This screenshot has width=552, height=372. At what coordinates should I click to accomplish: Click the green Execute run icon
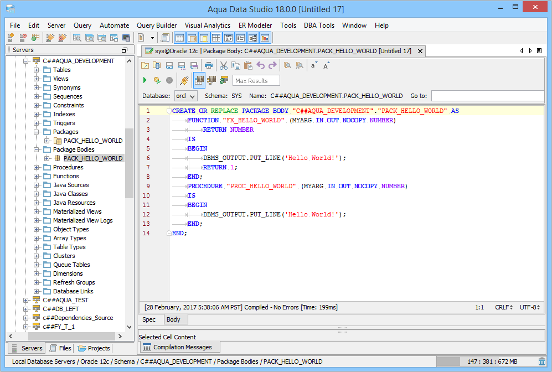(x=145, y=80)
